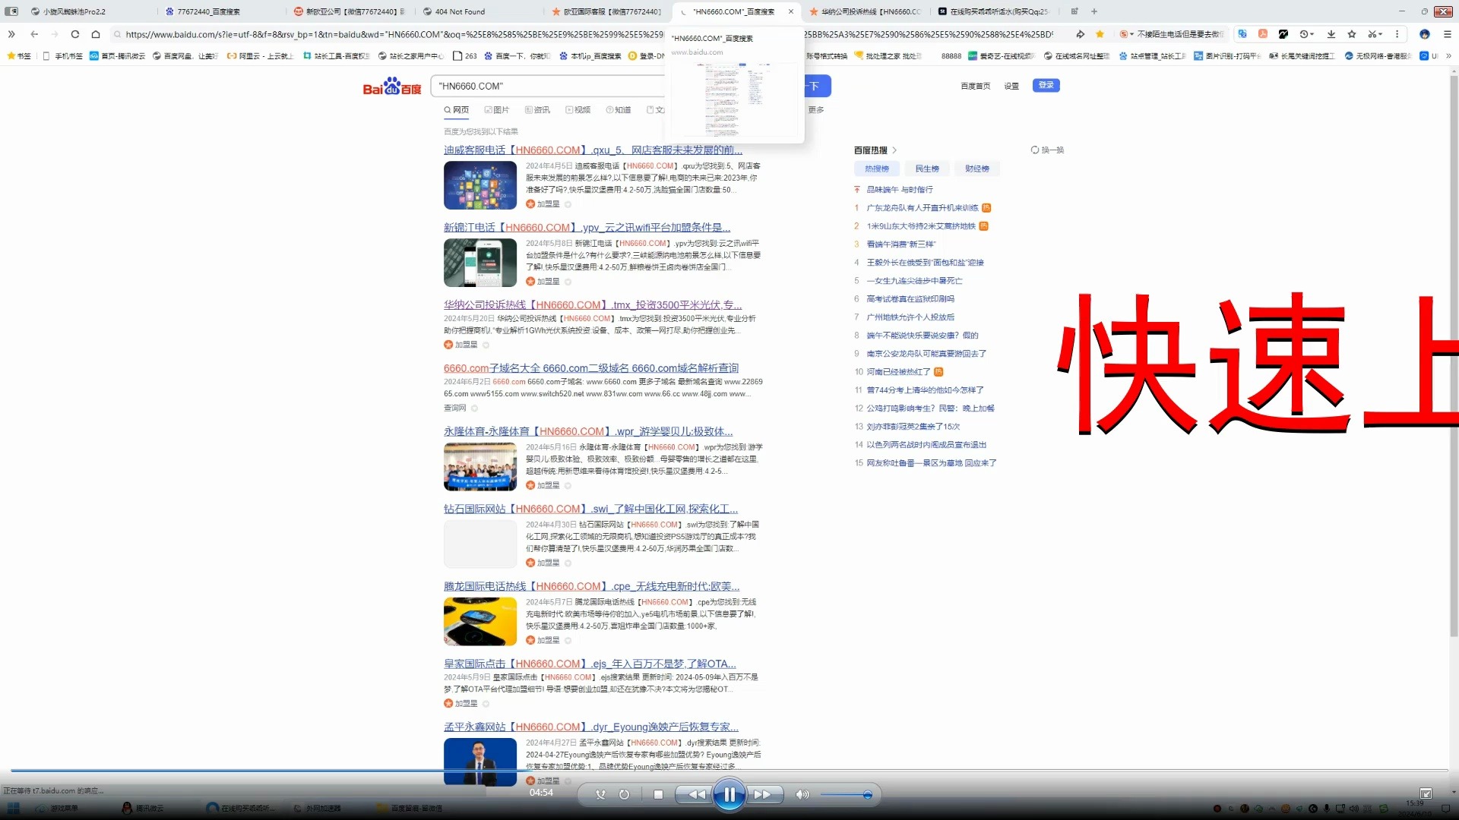Open the 设置 settings link
1459x820 pixels.
pyautogui.click(x=1011, y=86)
